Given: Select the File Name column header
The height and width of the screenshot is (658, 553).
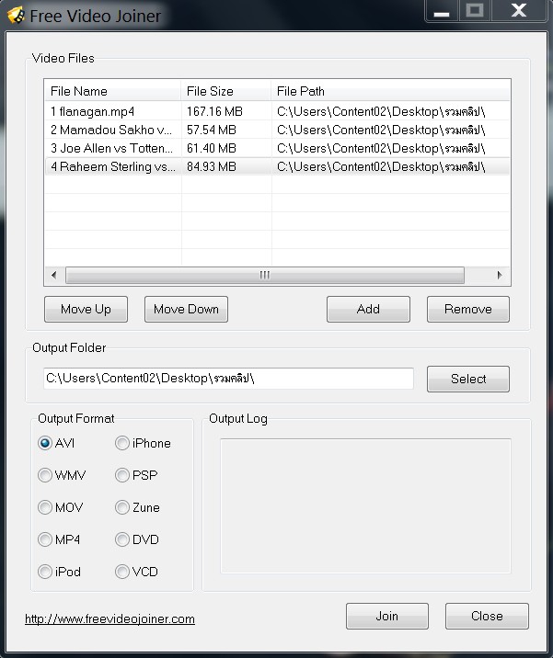Looking at the screenshot, I should click(112, 91).
